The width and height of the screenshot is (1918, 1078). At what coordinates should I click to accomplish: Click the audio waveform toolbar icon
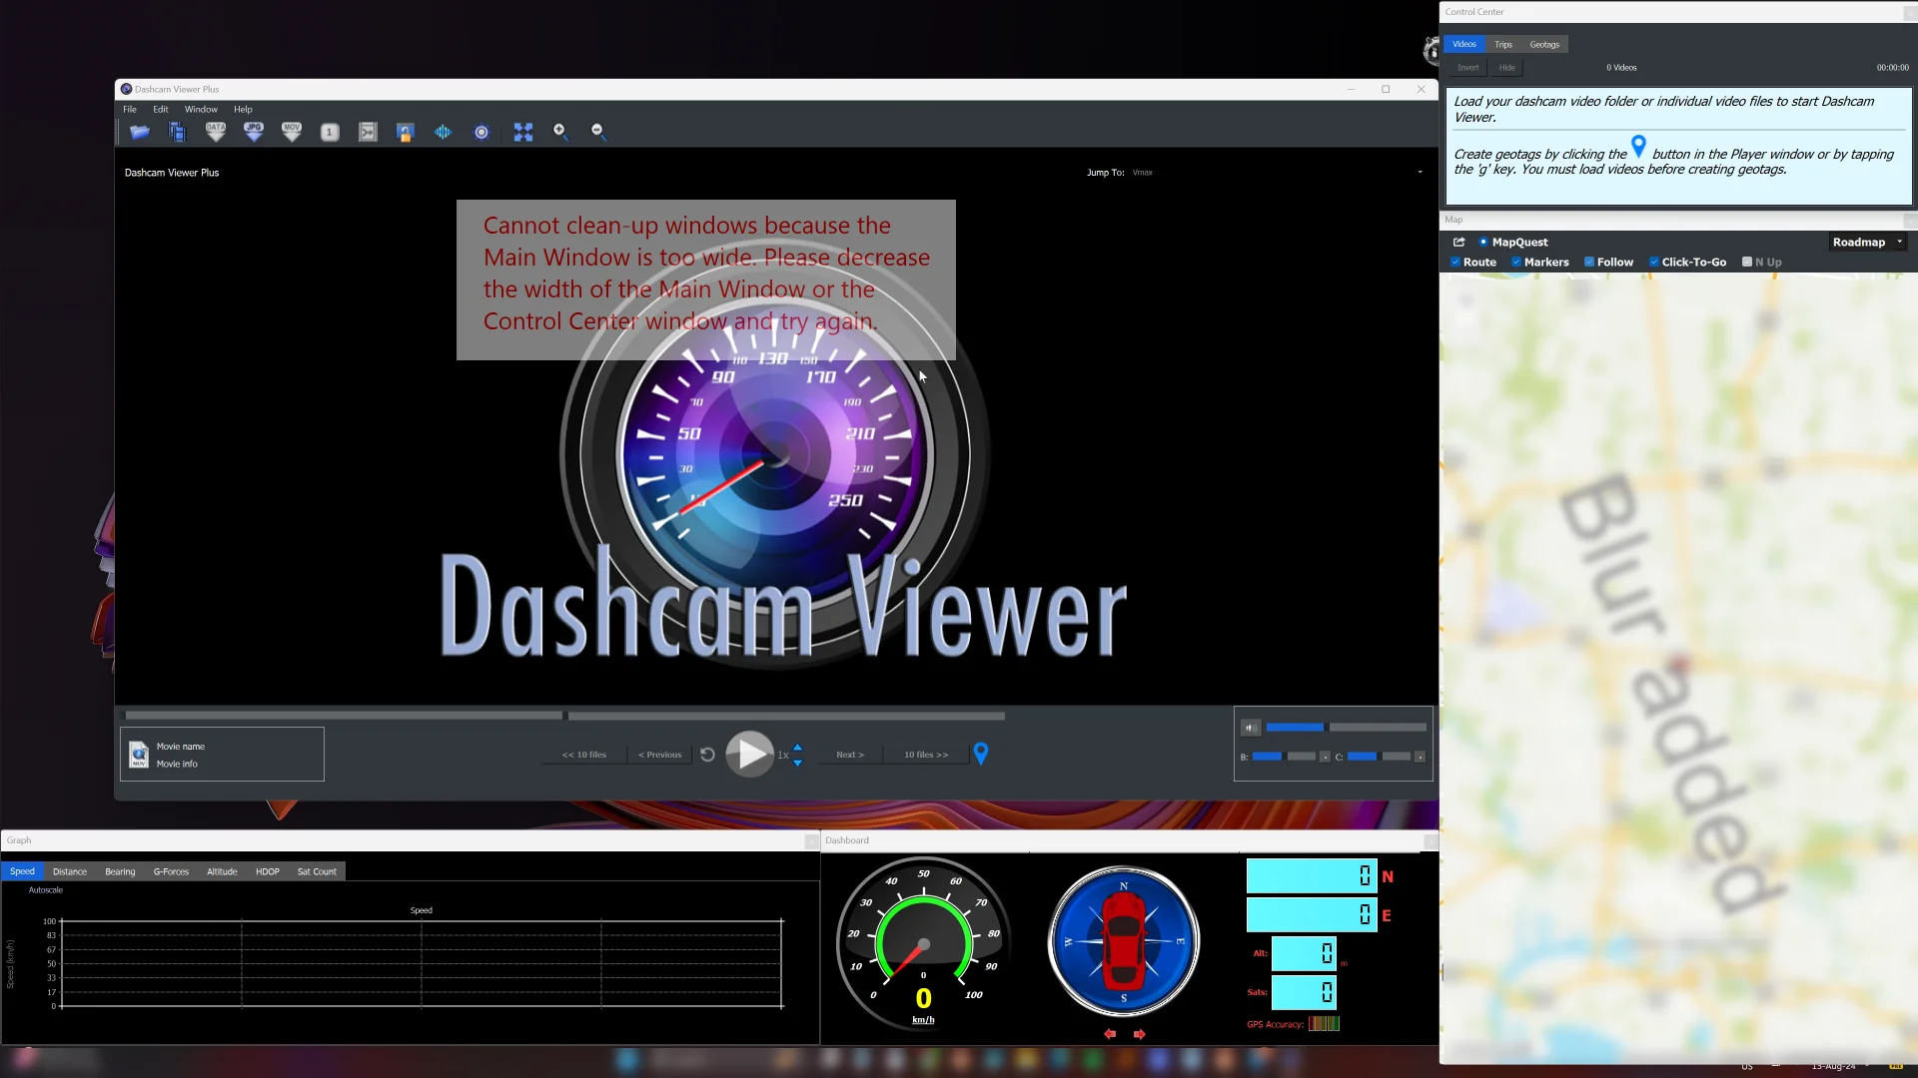[443, 132]
